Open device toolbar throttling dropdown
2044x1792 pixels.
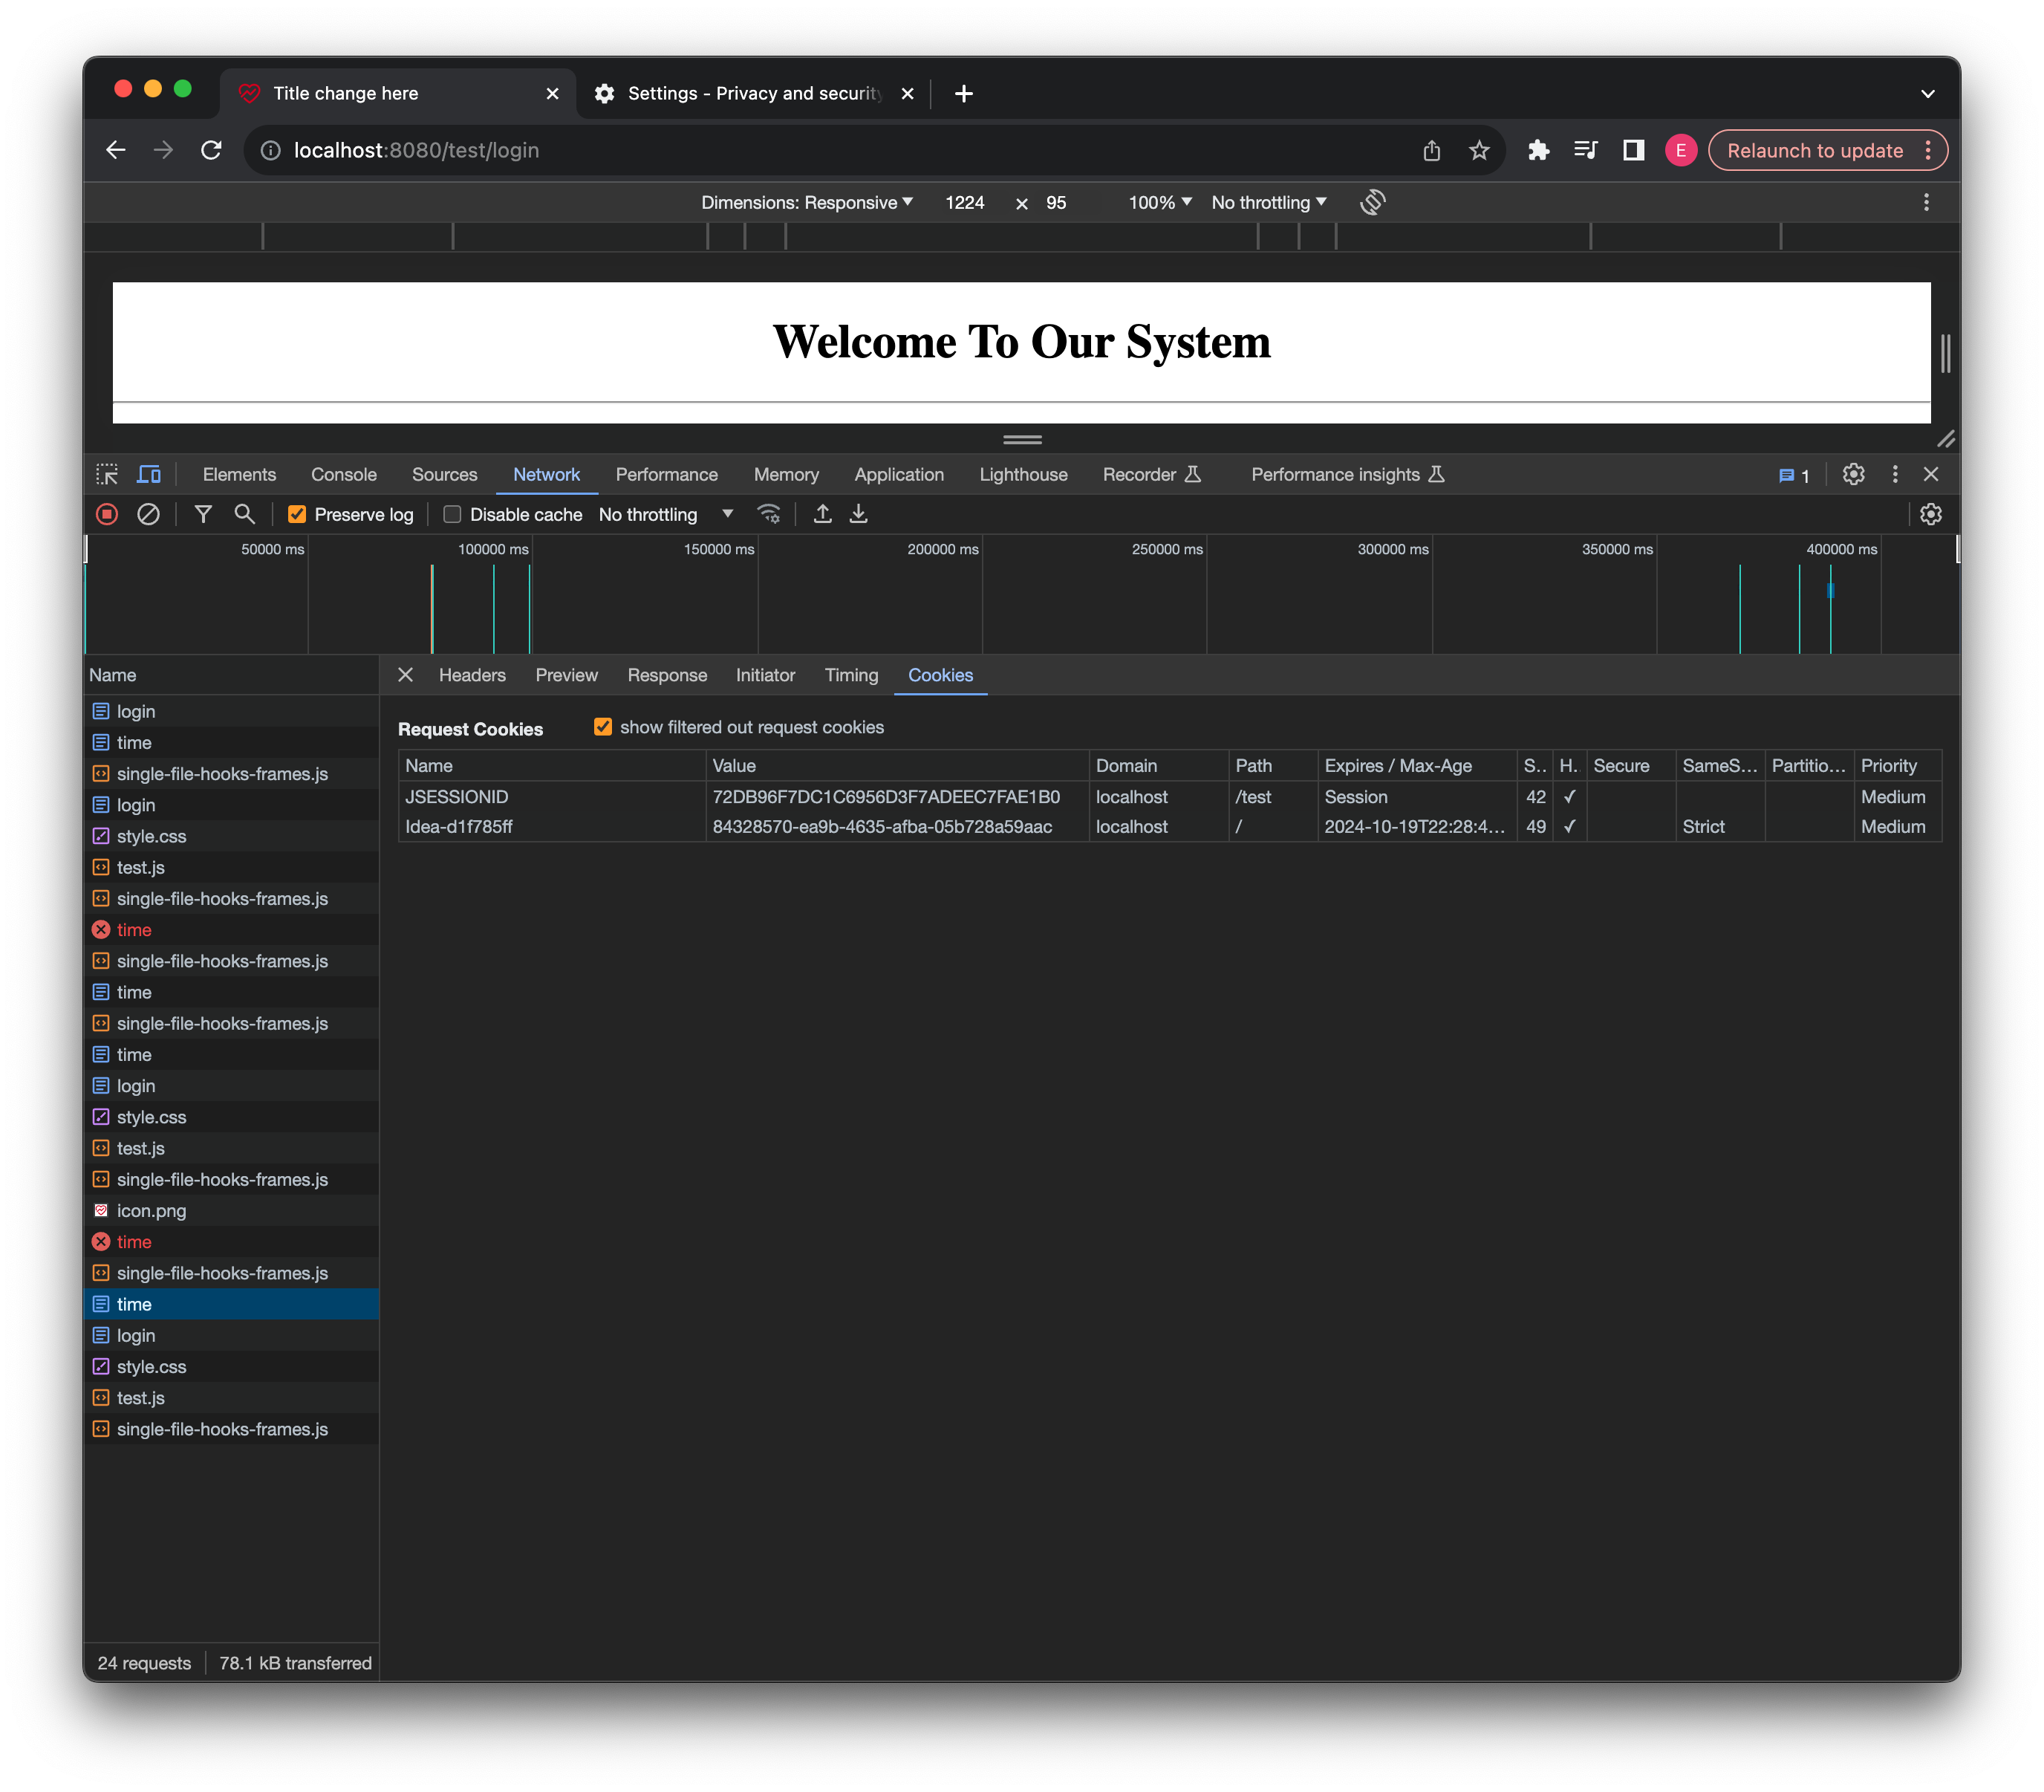point(1269,202)
